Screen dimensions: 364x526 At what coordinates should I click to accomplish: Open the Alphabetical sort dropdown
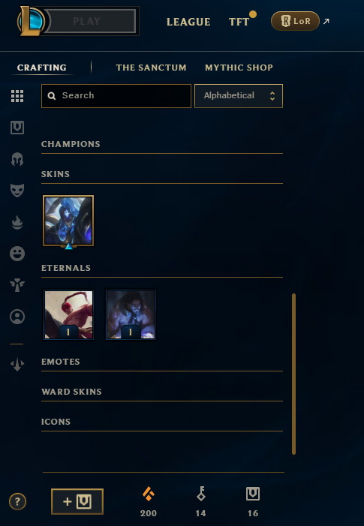click(239, 96)
